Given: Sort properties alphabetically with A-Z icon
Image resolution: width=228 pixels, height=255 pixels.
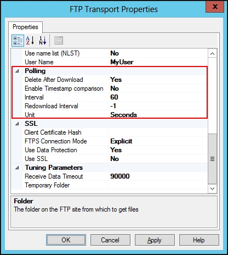Looking at the screenshot, I should pyautogui.click(x=30, y=41).
